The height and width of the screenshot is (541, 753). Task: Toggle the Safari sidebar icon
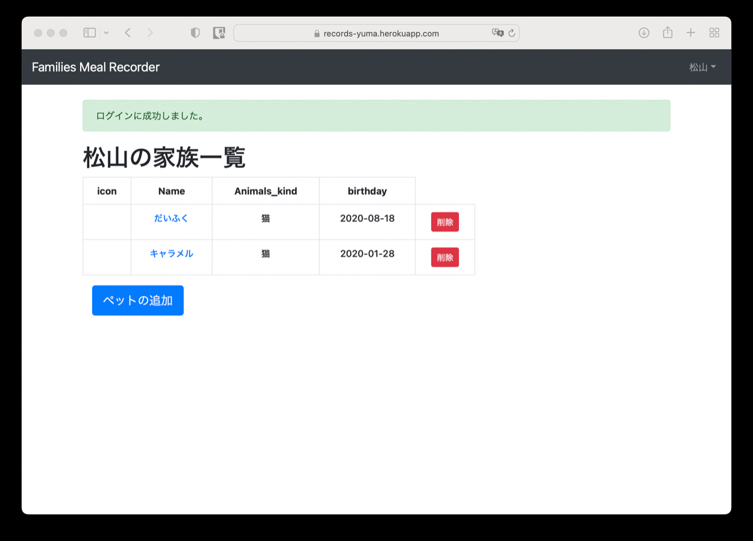90,33
